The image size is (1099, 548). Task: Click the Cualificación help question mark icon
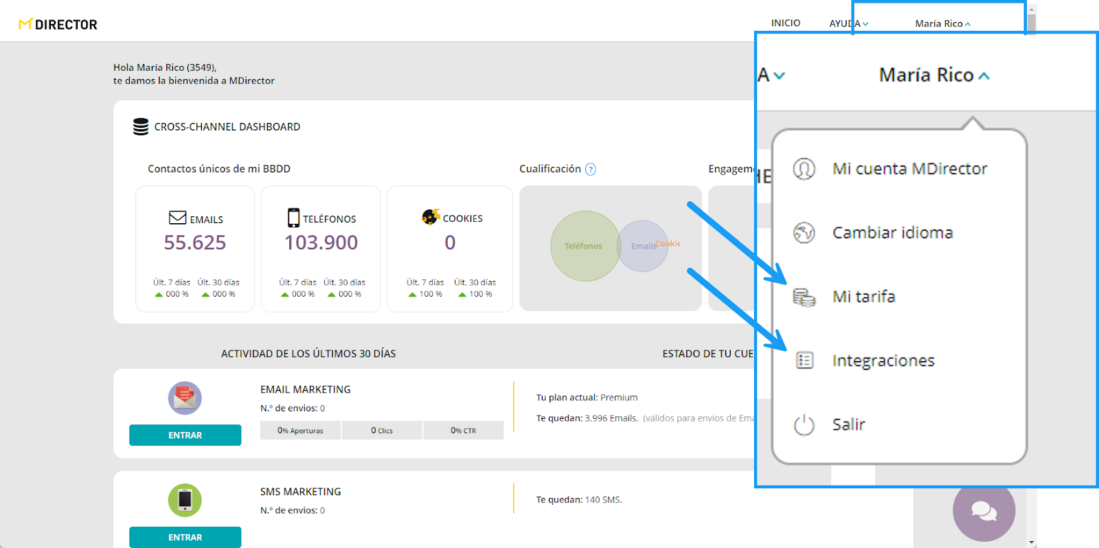pyautogui.click(x=590, y=170)
